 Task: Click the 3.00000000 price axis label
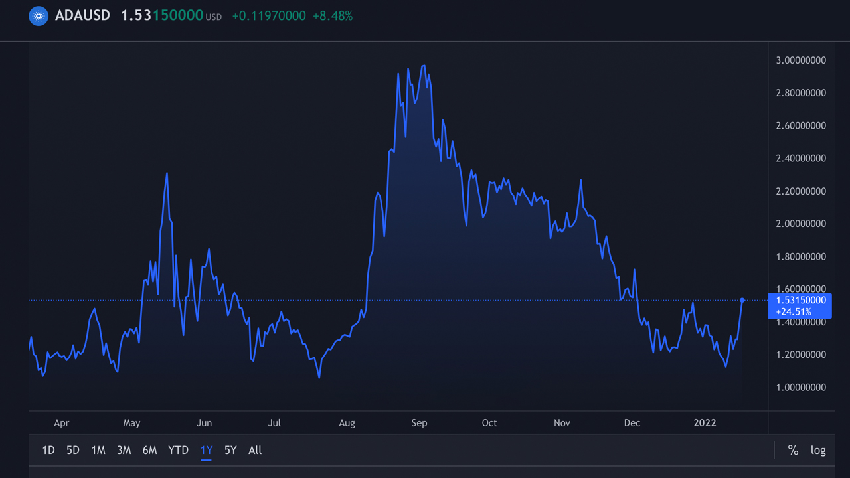[x=800, y=60]
